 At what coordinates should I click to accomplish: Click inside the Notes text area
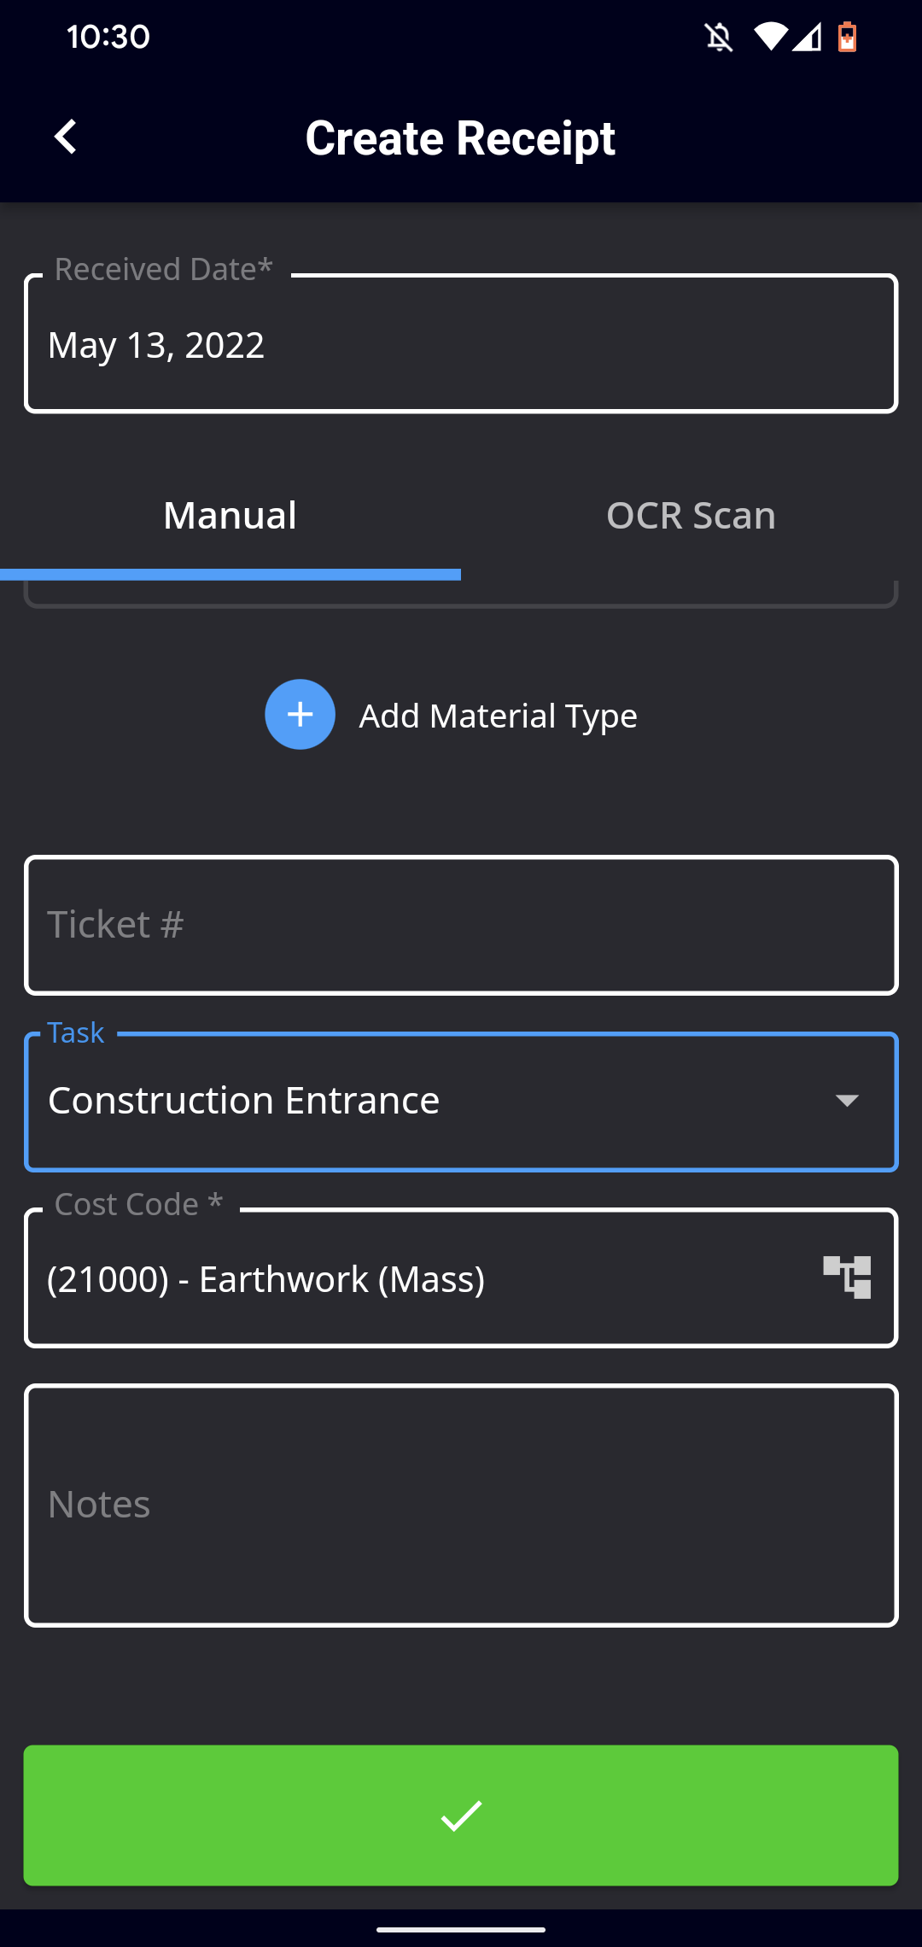point(461,1506)
